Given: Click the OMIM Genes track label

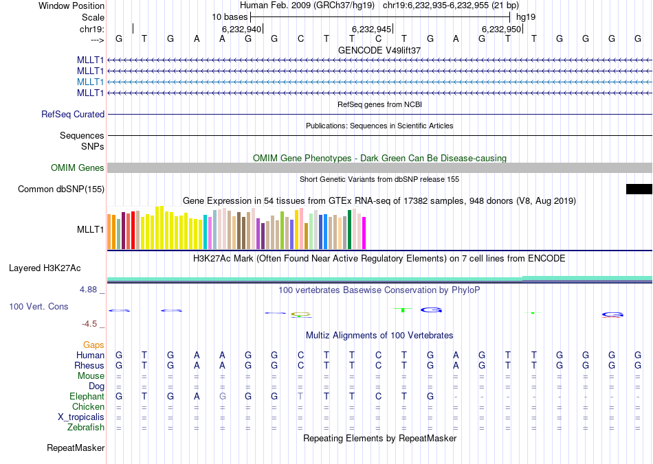Looking at the screenshot, I should coord(78,168).
